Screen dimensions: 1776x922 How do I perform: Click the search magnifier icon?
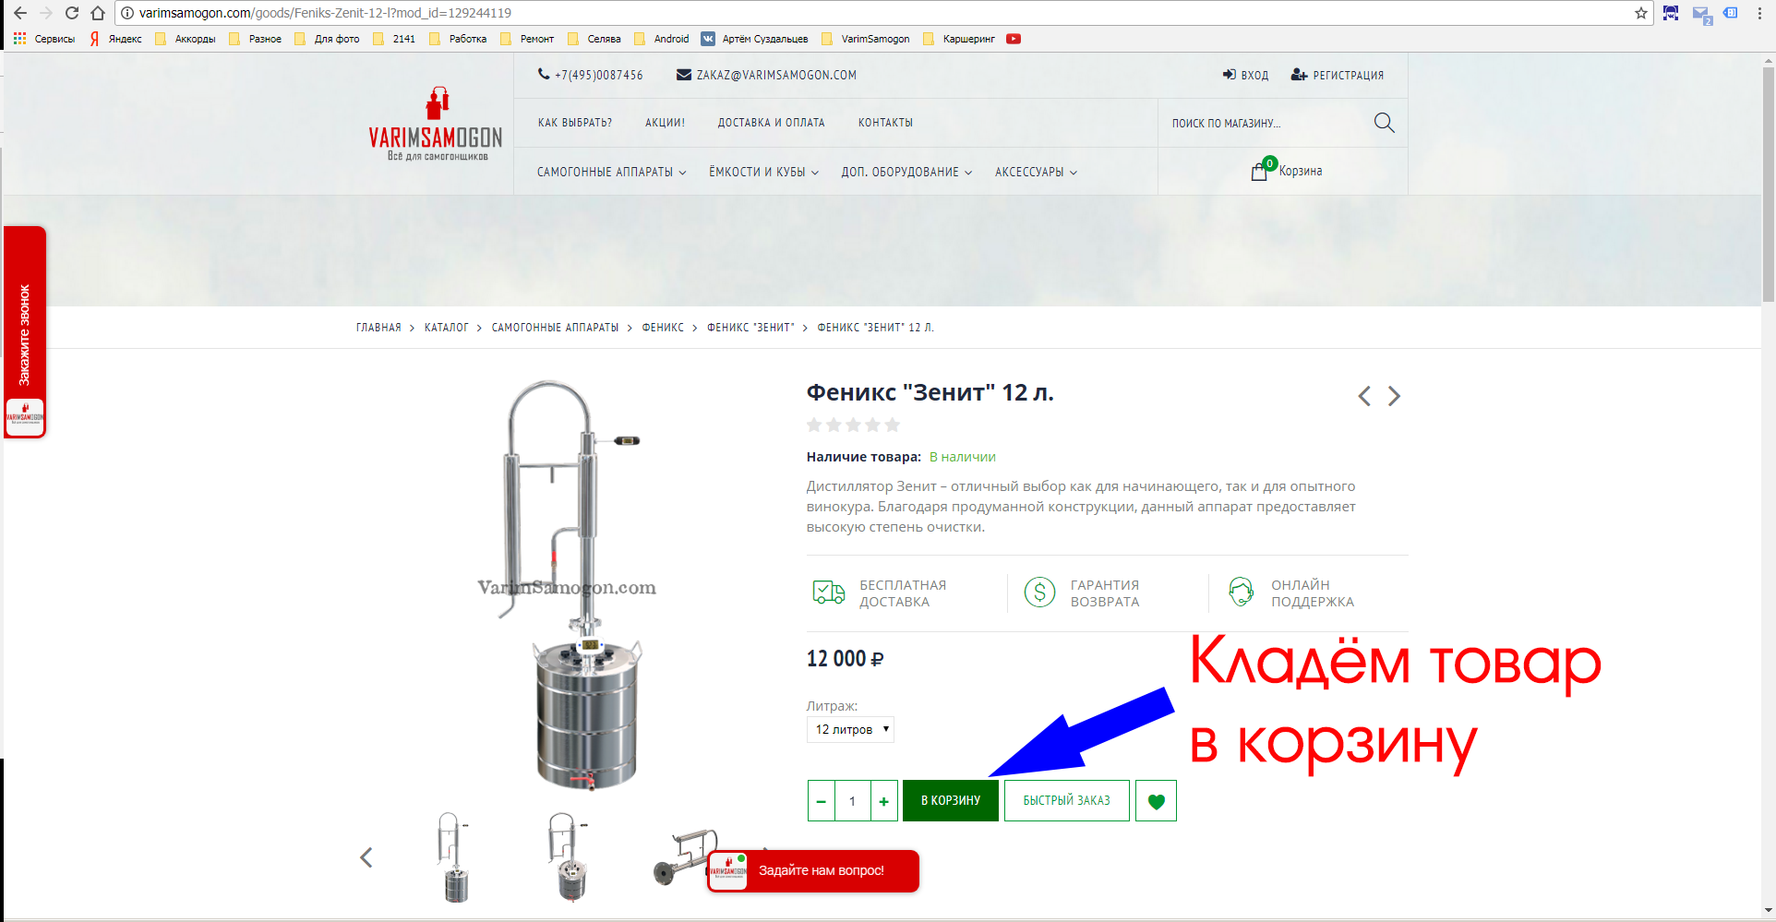pyautogui.click(x=1384, y=123)
